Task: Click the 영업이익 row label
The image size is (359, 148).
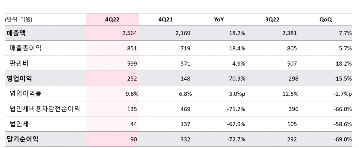Action: (x=19, y=78)
